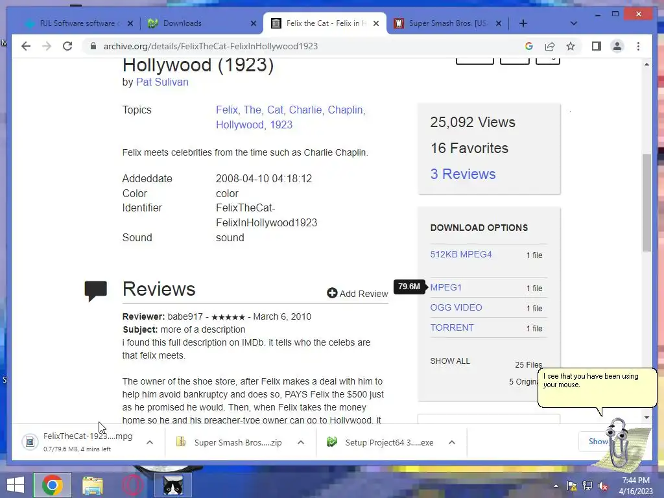Click muted volume tray icon

tap(603, 486)
